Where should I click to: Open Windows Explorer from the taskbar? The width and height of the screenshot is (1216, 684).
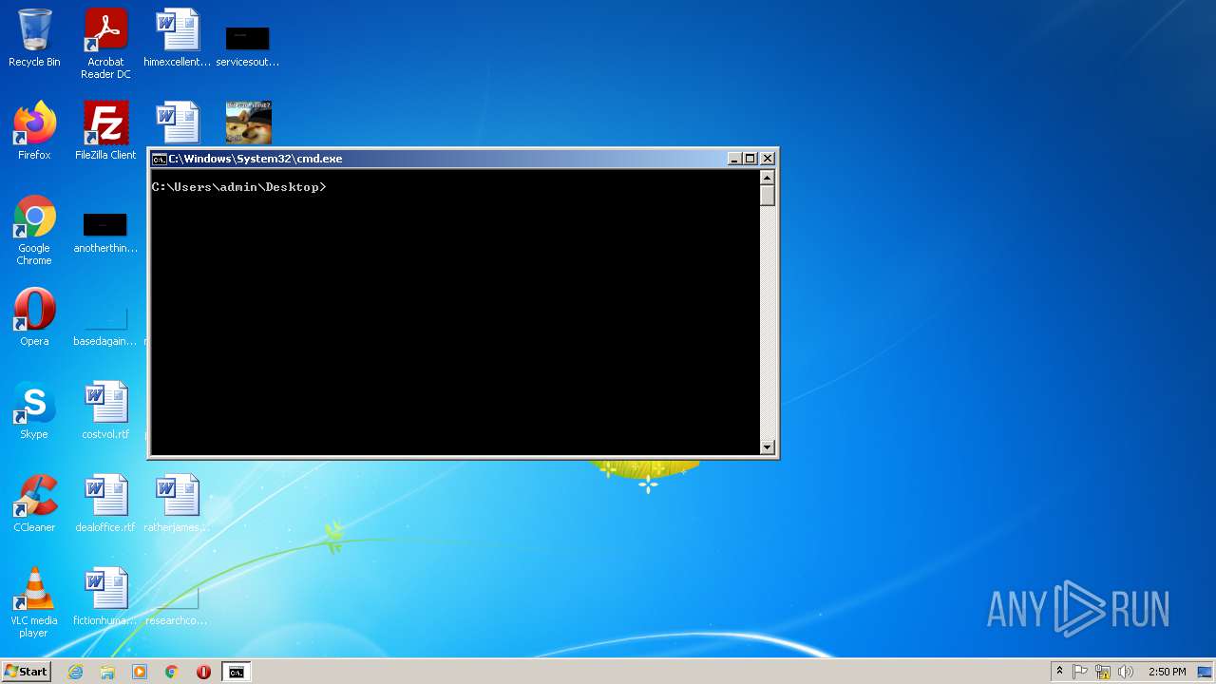click(x=107, y=672)
